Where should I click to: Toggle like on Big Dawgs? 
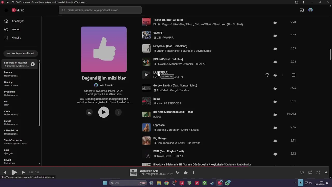click(275, 141)
